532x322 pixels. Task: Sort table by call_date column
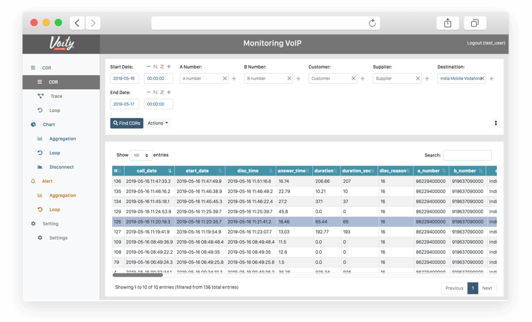pyautogui.click(x=146, y=171)
